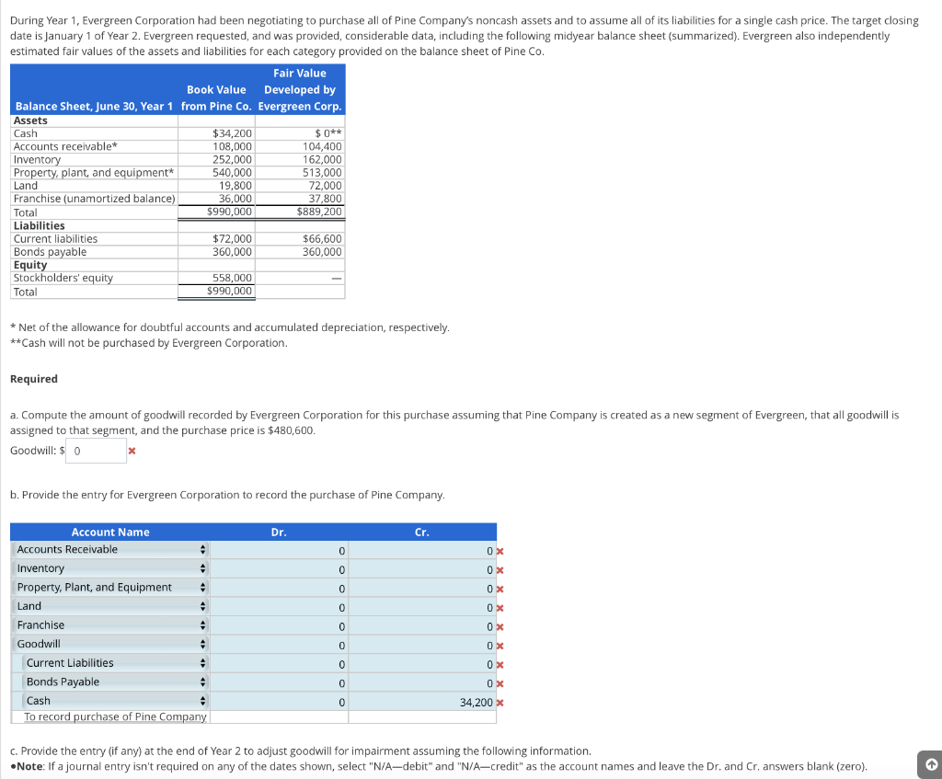Open the Inventory account dropdown
The height and width of the screenshot is (779, 942).
click(x=110, y=568)
